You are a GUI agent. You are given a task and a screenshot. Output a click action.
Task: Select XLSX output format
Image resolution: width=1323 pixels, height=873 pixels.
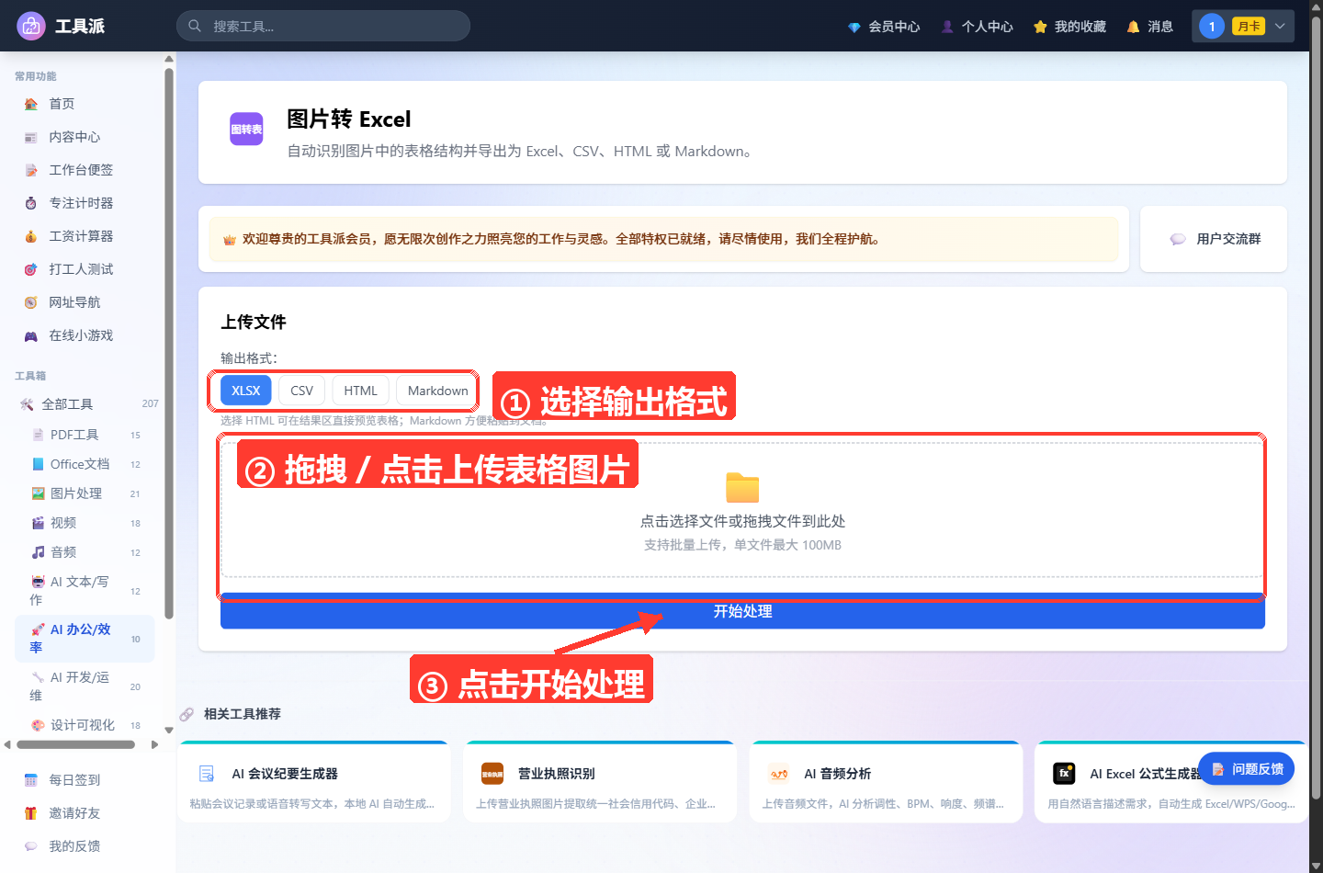(x=246, y=391)
